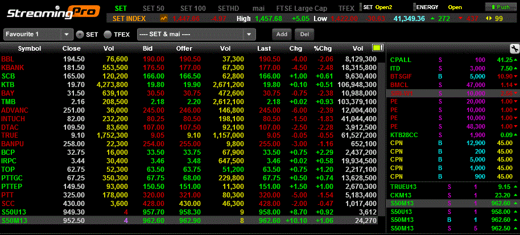Select the INTUCH symbol row
Viewport: 520px width, 235px height.
coord(189,119)
